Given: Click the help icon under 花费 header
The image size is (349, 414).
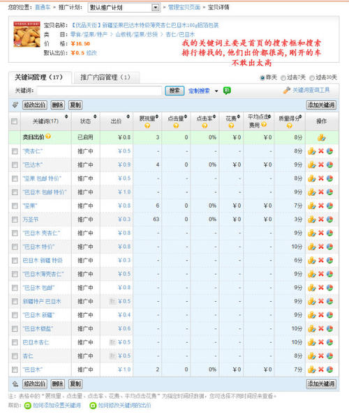Looking at the screenshot, I should tap(231, 125).
